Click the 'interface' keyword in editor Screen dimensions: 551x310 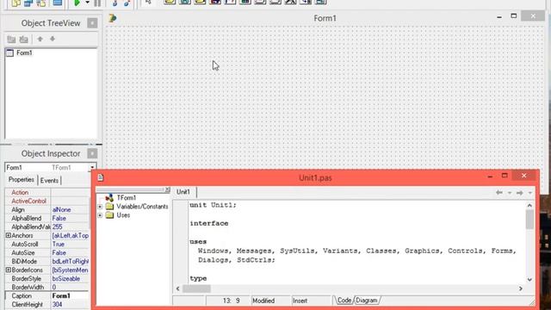pyautogui.click(x=208, y=224)
